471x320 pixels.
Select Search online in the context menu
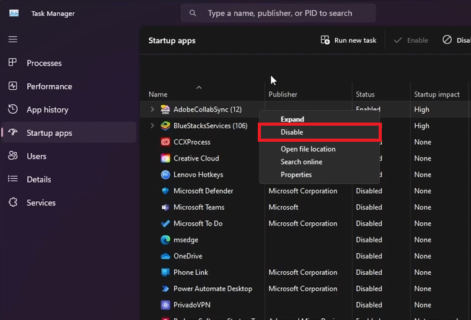[301, 162]
